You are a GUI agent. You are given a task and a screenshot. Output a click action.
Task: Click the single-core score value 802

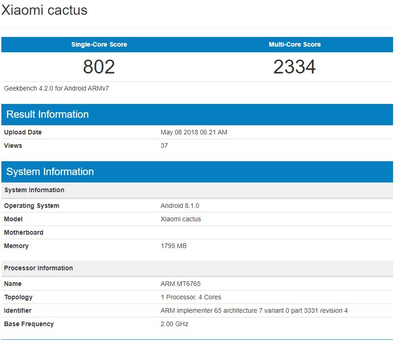[x=99, y=67]
